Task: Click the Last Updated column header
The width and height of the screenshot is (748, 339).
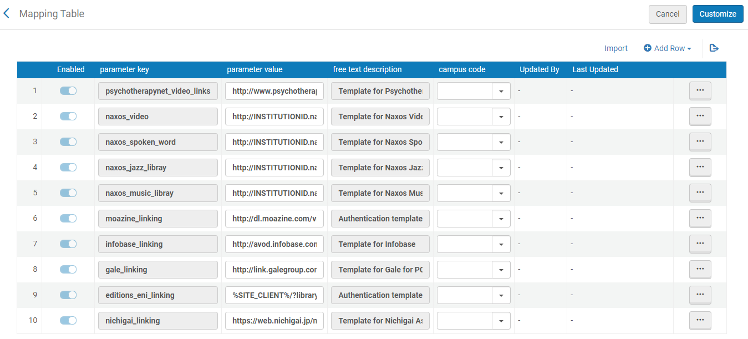Action: (x=595, y=69)
